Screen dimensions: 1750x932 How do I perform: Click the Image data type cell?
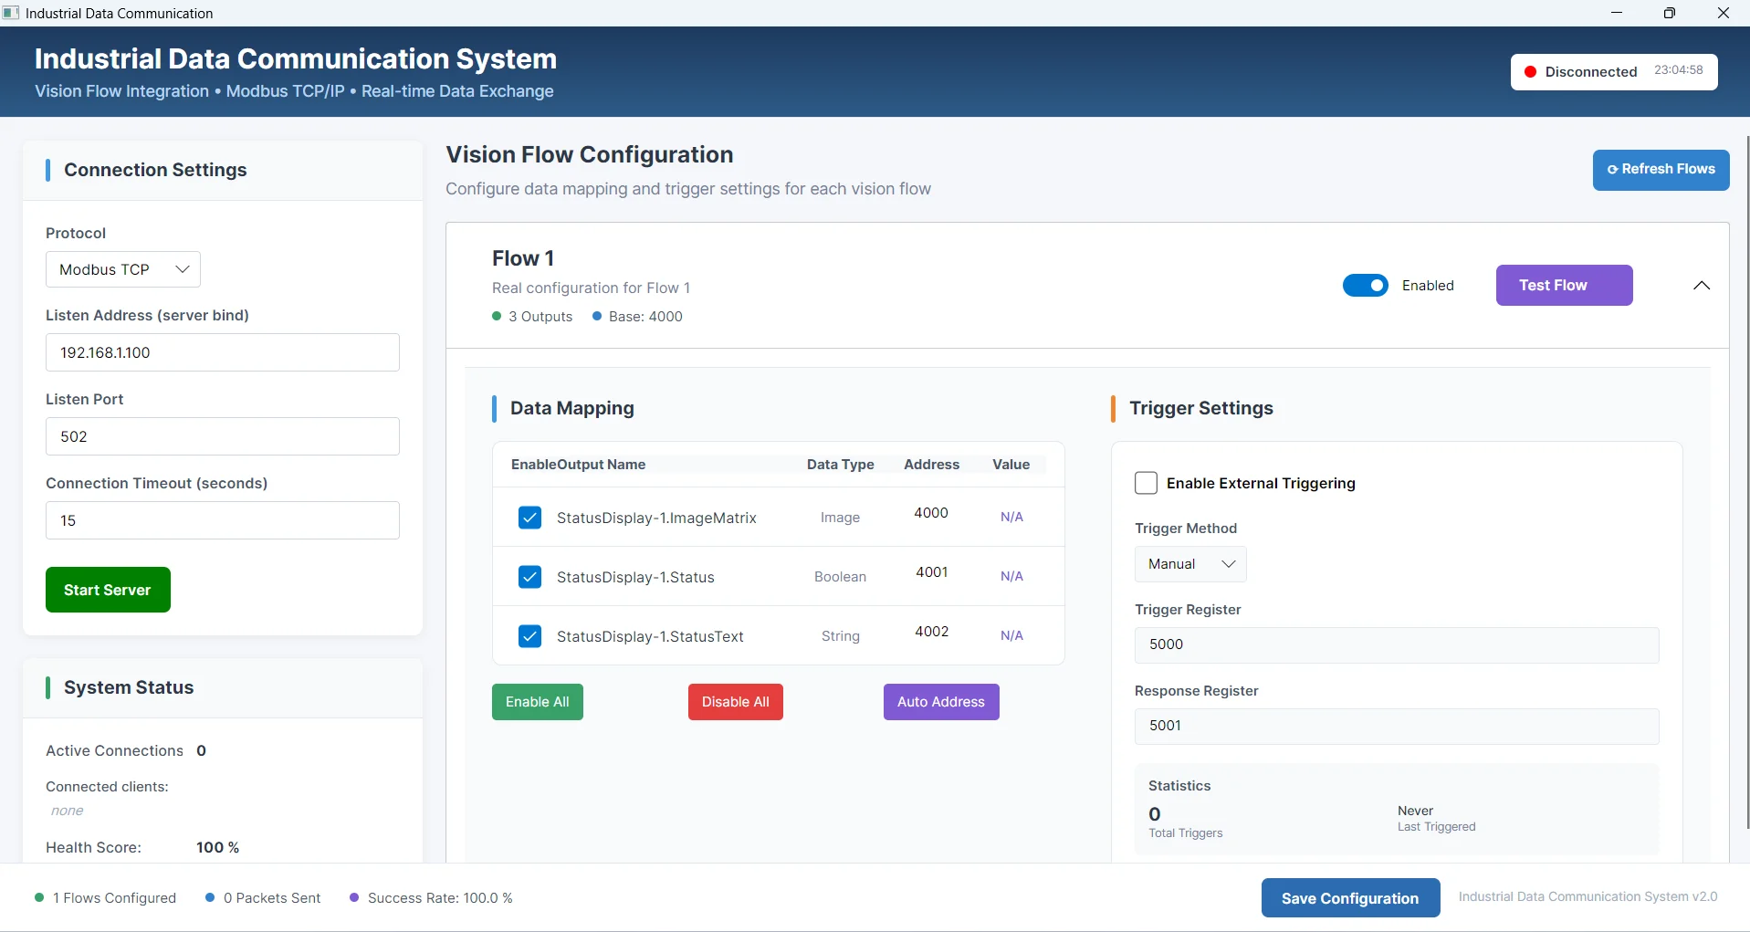click(x=840, y=518)
